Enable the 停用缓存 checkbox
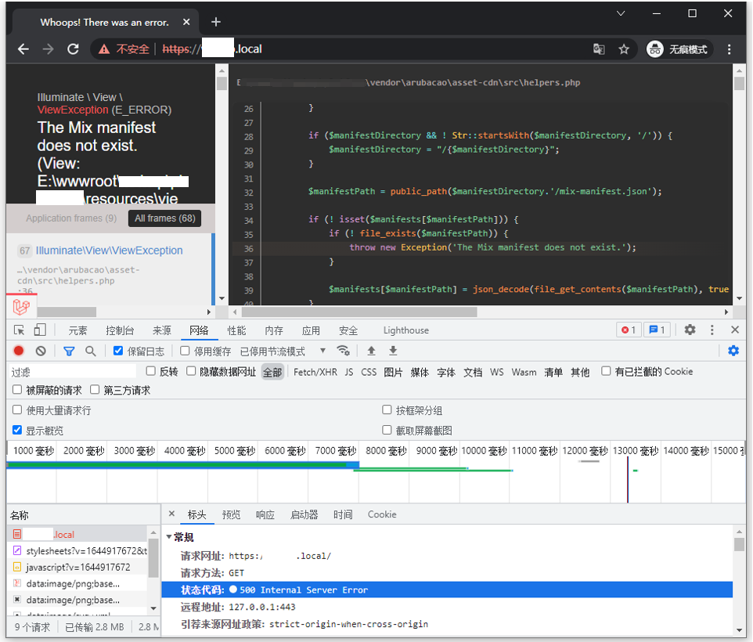 (186, 352)
